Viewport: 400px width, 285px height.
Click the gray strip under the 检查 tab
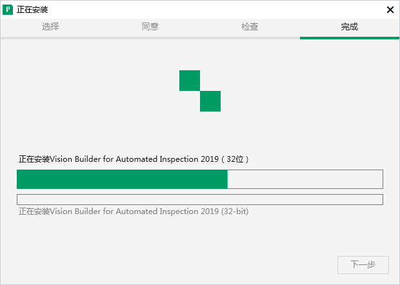click(250, 37)
